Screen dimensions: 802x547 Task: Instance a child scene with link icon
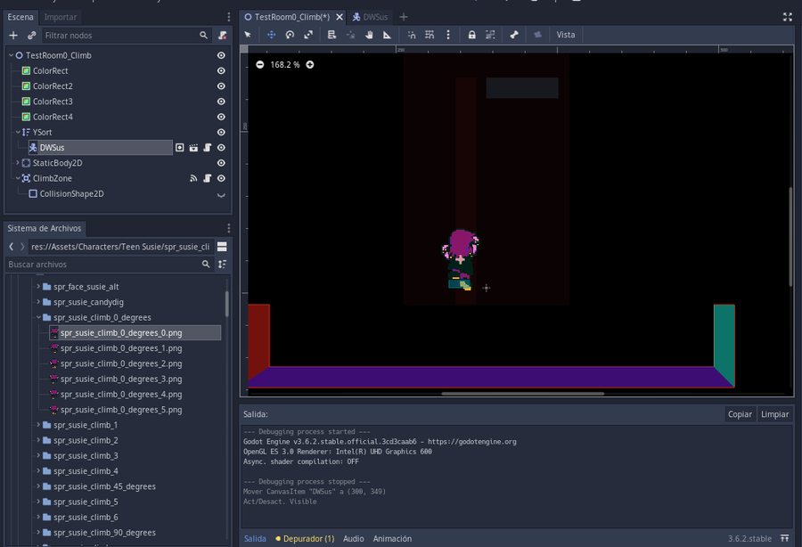pyautogui.click(x=32, y=36)
